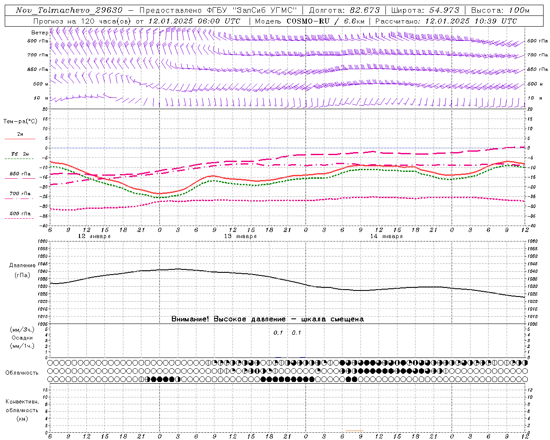
Task: Select the date label 12 января
Action: (x=94, y=236)
